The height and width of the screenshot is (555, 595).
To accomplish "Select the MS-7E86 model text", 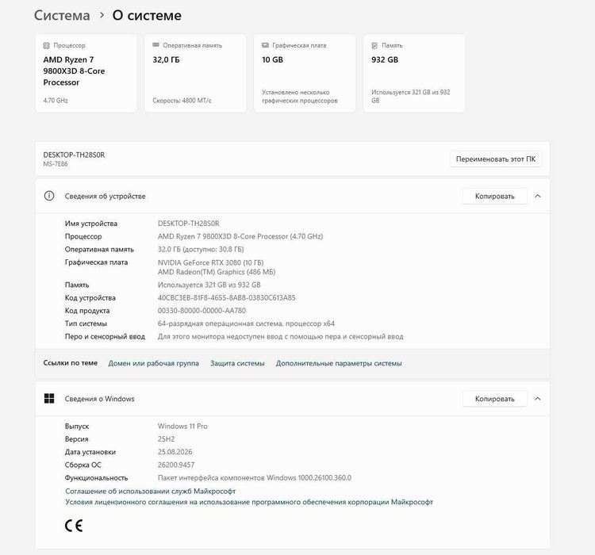I will [x=56, y=164].
